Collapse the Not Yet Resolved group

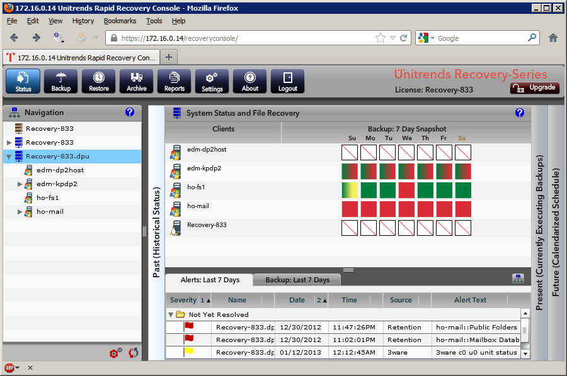tap(171, 314)
